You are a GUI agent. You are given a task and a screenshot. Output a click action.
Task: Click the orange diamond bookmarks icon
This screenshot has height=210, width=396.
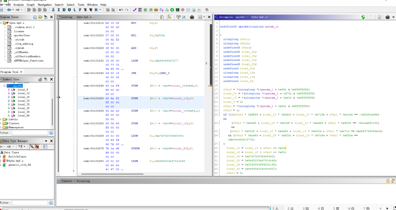(x=183, y=10)
